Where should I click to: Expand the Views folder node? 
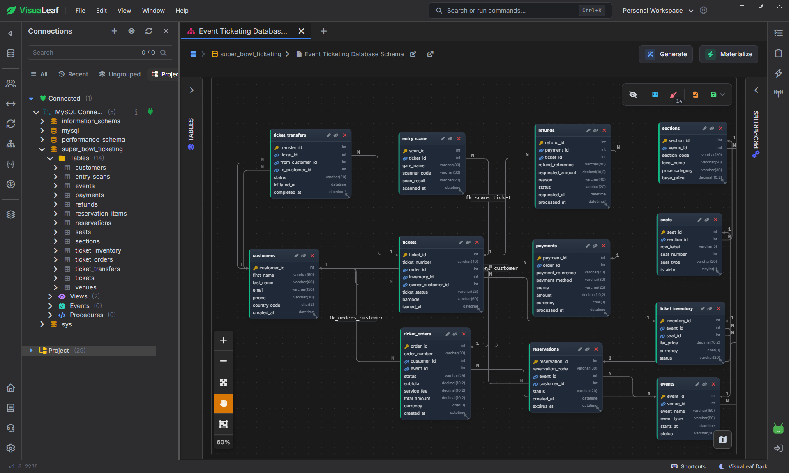(50, 296)
